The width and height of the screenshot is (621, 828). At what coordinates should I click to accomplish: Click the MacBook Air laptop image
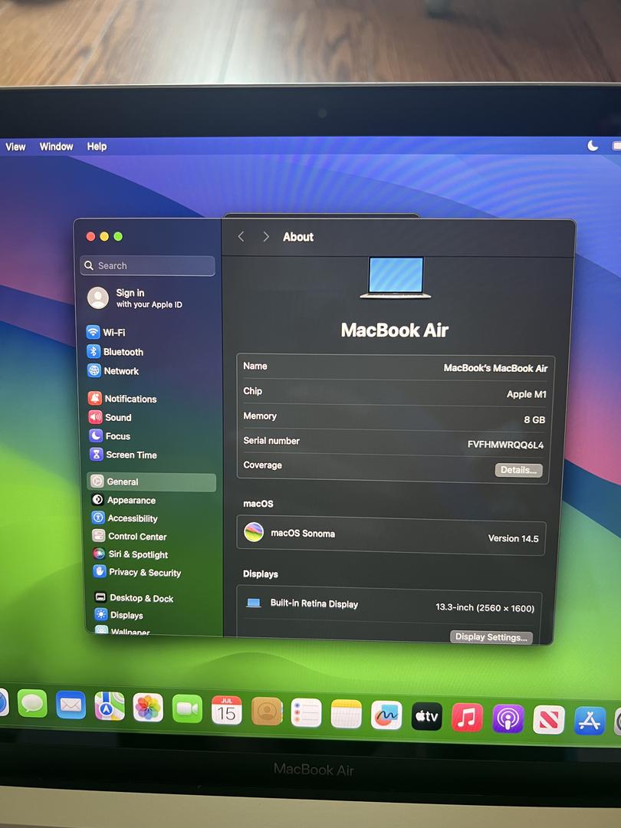pos(396,278)
